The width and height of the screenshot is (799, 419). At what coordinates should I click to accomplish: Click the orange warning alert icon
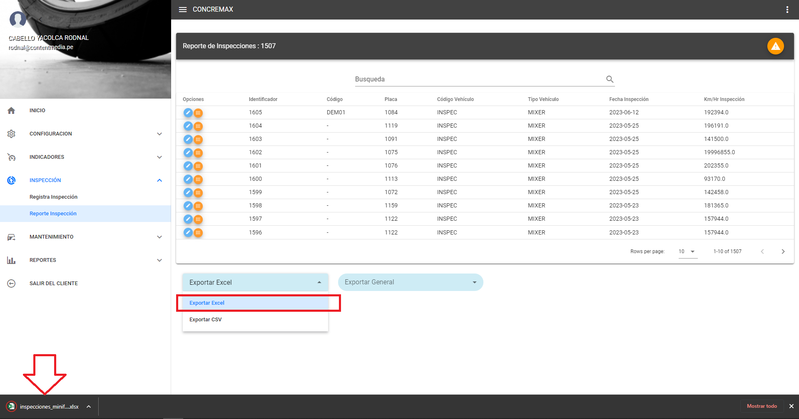coord(775,46)
